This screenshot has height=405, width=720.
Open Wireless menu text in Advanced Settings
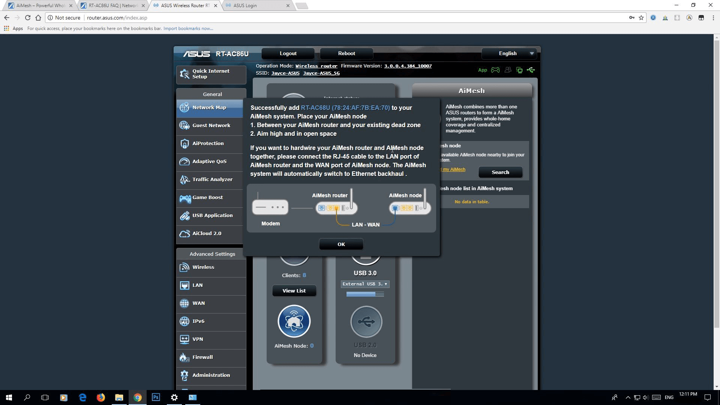click(x=203, y=267)
